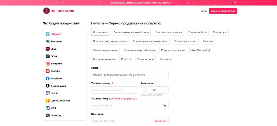This screenshot has width=277, height=126.
Task: Close the promo banner with X
Action: coord(235,2)
